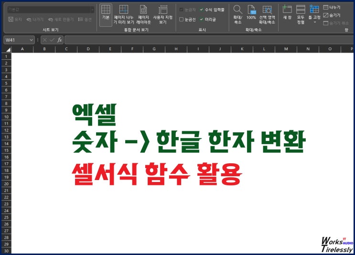Click the 나가기 exit sheet view icon
Image resolution: width=355 pixels, height=255 pixels.
tap(29, 20)
